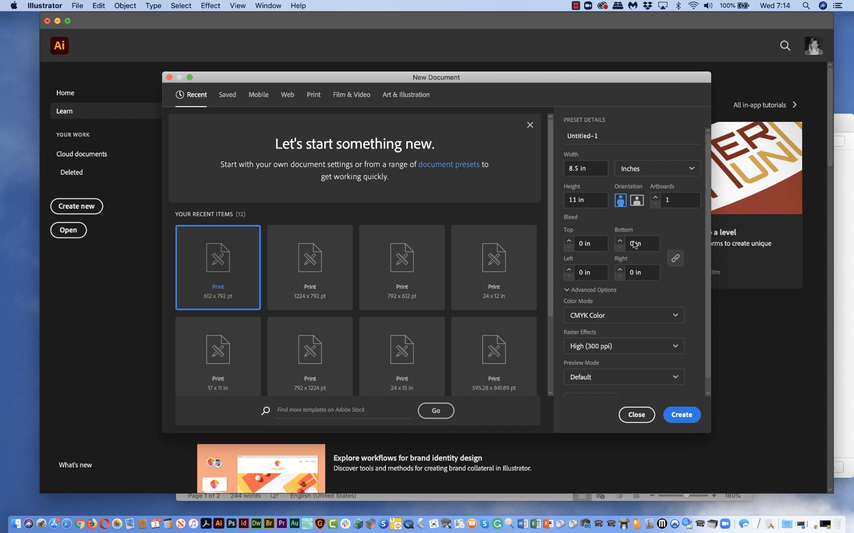Switch to the Art & Illustration tab
This screenshot has width=854, height=533.
click(x=406, y=95)
